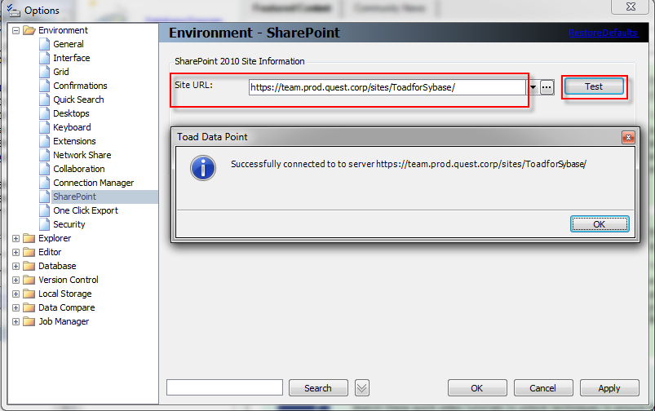Select the SharePoint tree item

click(74, 197)
